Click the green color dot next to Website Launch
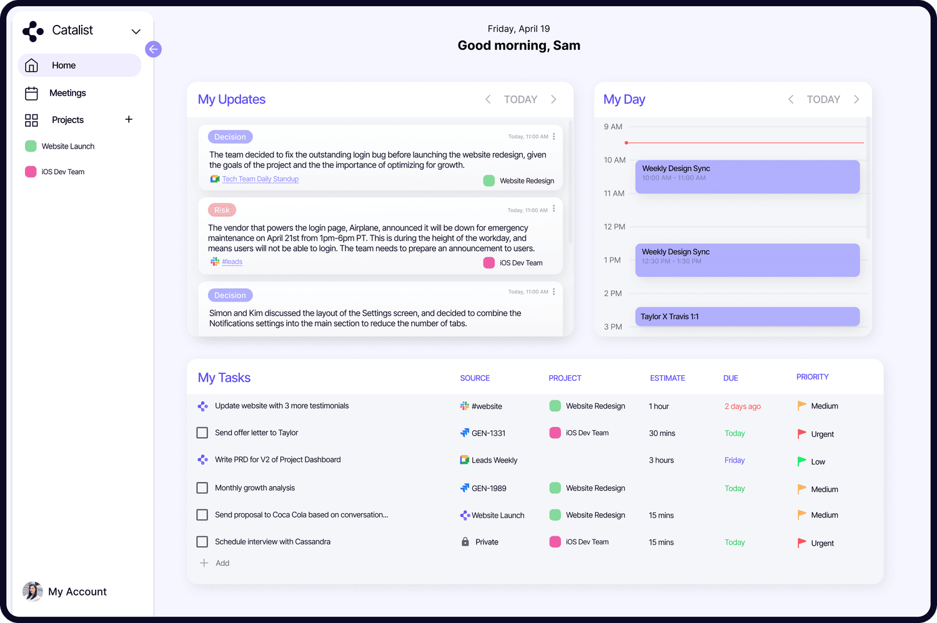The height and width of the screenshot is (623, 937). (30, 145)
